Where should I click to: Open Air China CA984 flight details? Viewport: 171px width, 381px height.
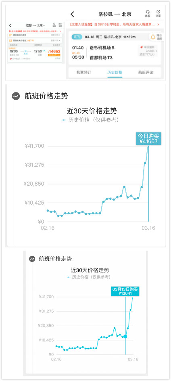(148, 51)
